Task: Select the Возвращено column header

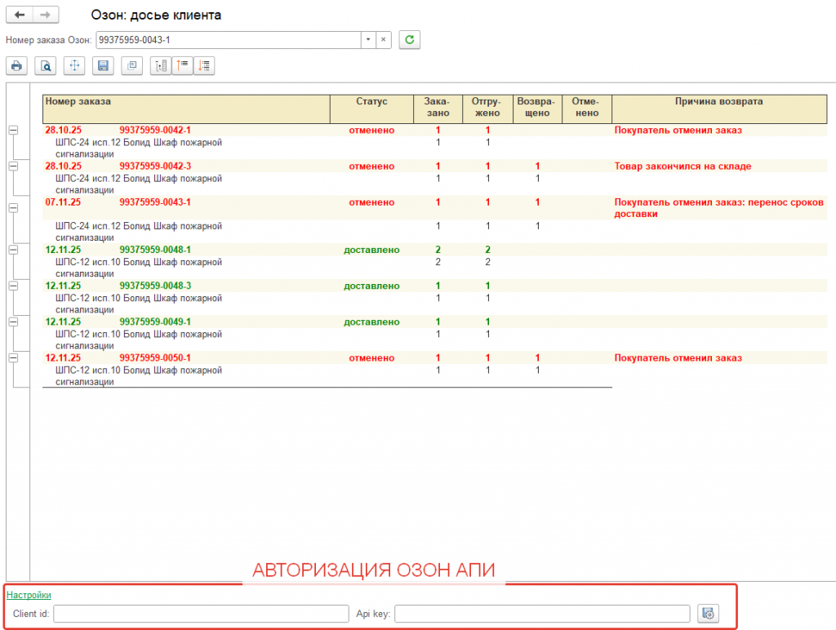Action: (537, 109)
